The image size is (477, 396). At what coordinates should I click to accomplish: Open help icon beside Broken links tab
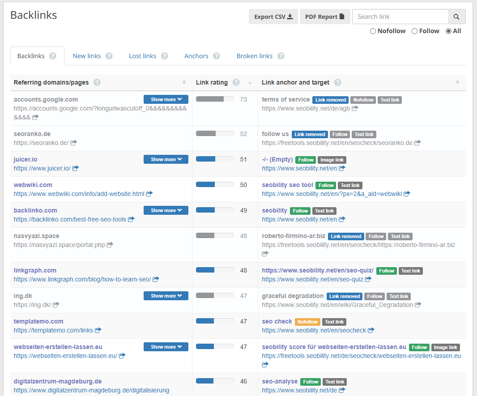[x=281, y=56]
